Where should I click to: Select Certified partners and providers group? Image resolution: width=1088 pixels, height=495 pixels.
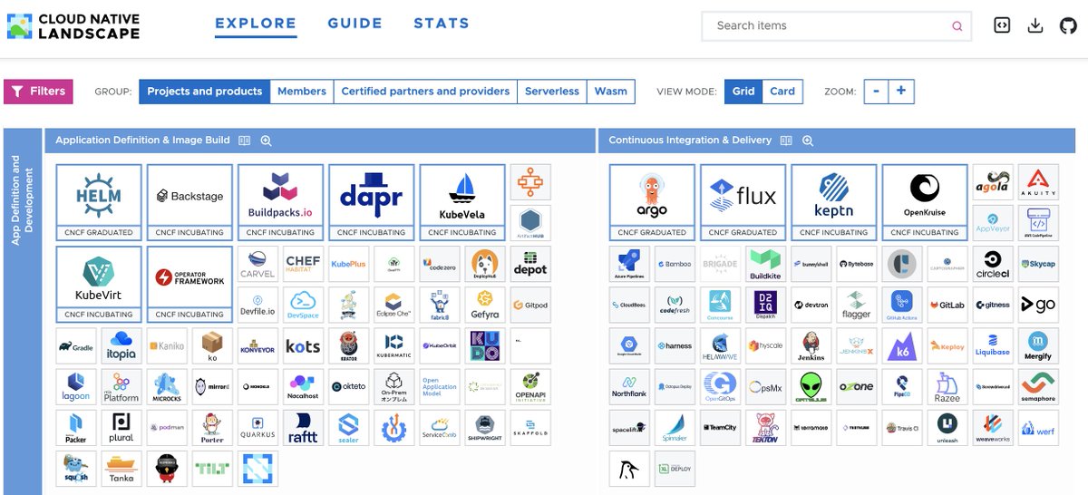pos(425,92)
